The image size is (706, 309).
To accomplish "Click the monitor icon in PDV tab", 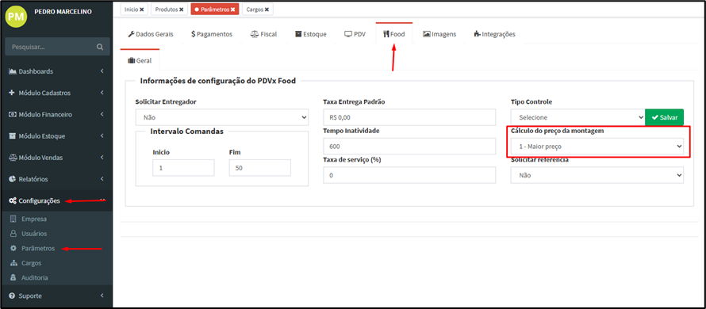I will pos(348,34).
